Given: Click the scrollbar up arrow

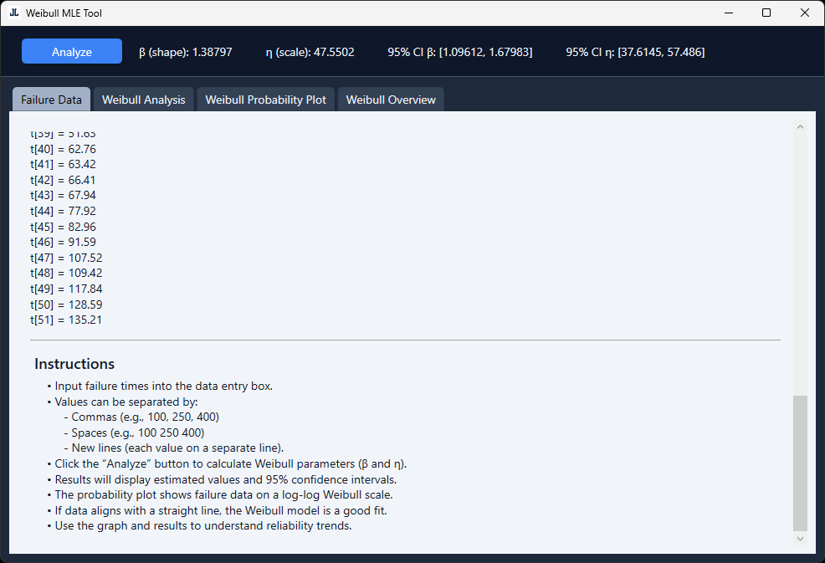Looking at the screenshot, I should click(800, 127).
